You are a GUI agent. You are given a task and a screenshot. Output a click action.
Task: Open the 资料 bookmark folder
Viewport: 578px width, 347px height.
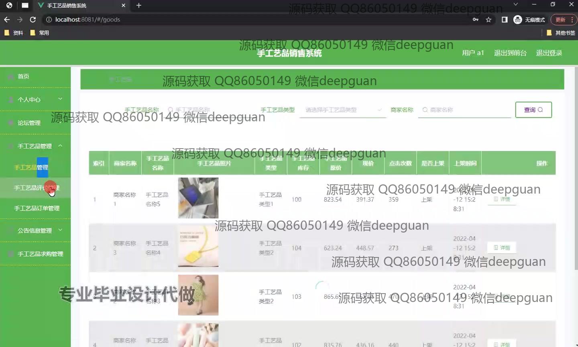click(x=14, y=33)
